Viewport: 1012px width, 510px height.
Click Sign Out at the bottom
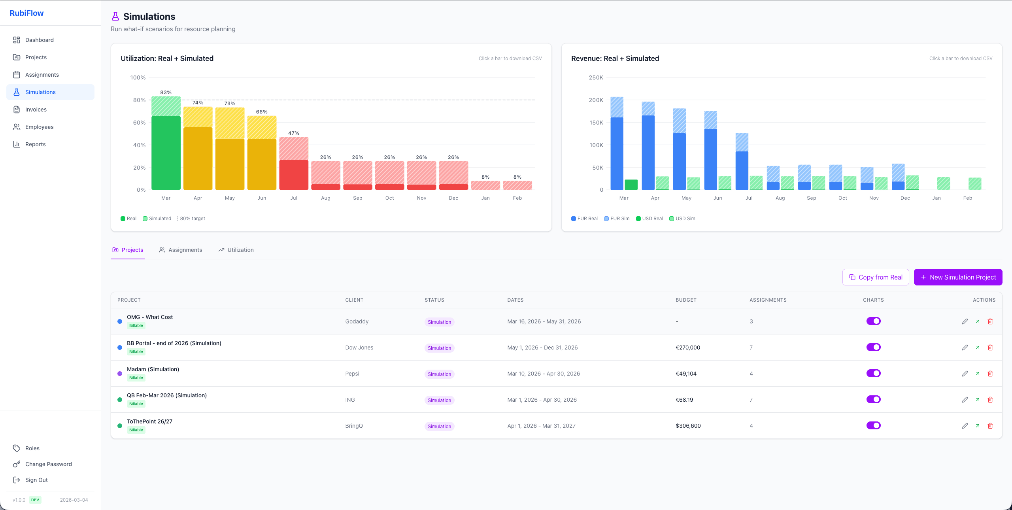(x=36, y=480)
